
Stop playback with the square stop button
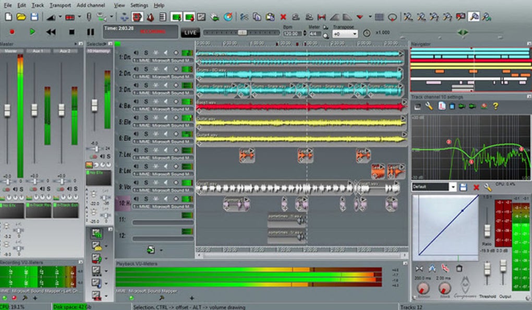(x=71, y=32)
